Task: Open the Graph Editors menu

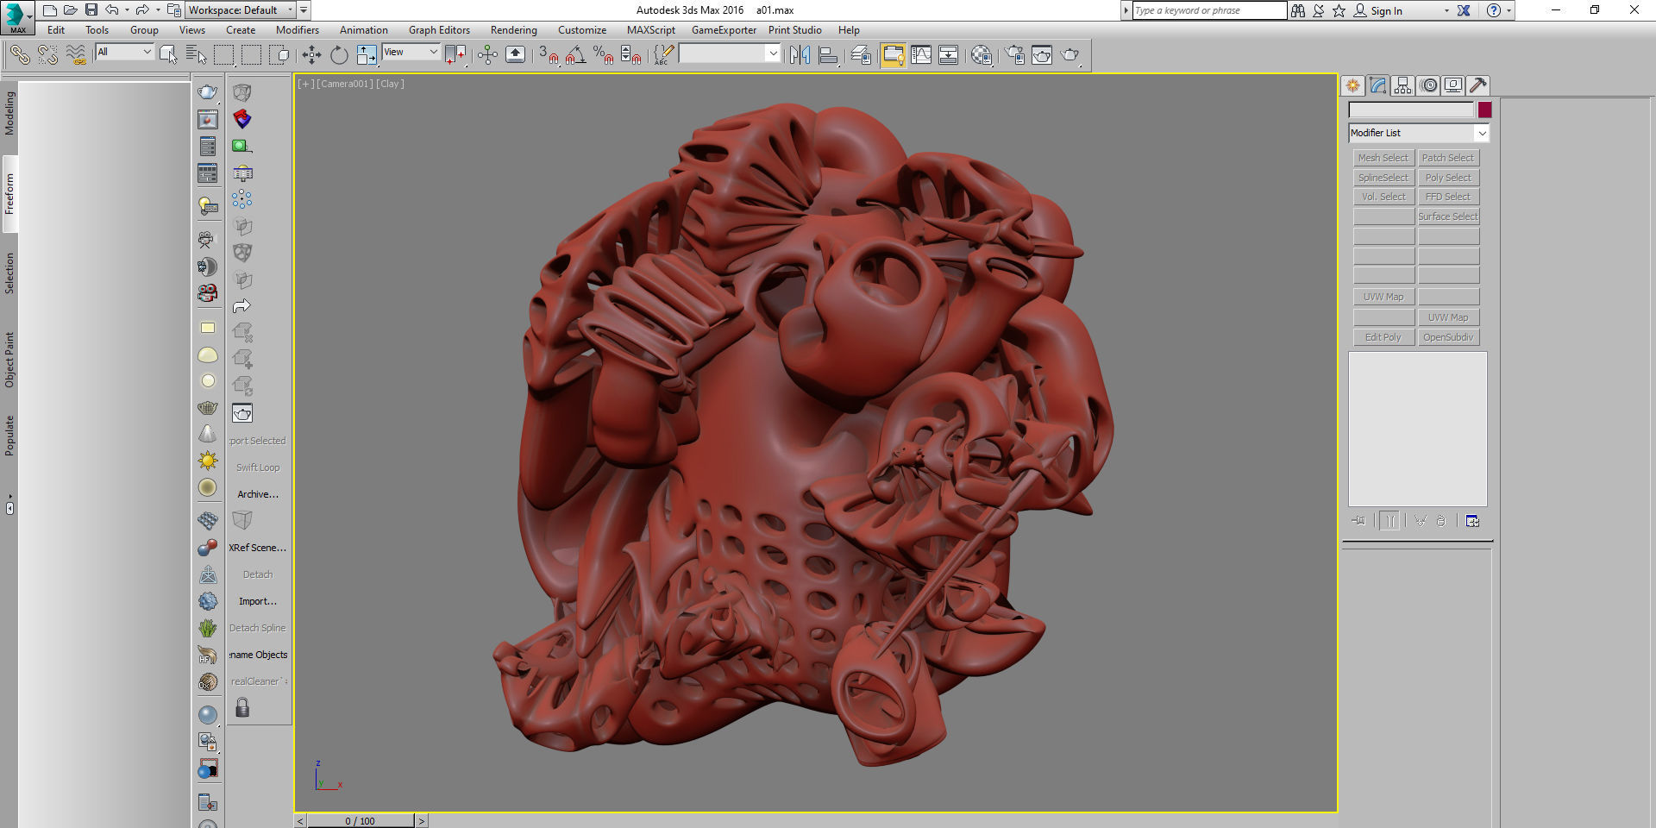Action: [439, 30]
